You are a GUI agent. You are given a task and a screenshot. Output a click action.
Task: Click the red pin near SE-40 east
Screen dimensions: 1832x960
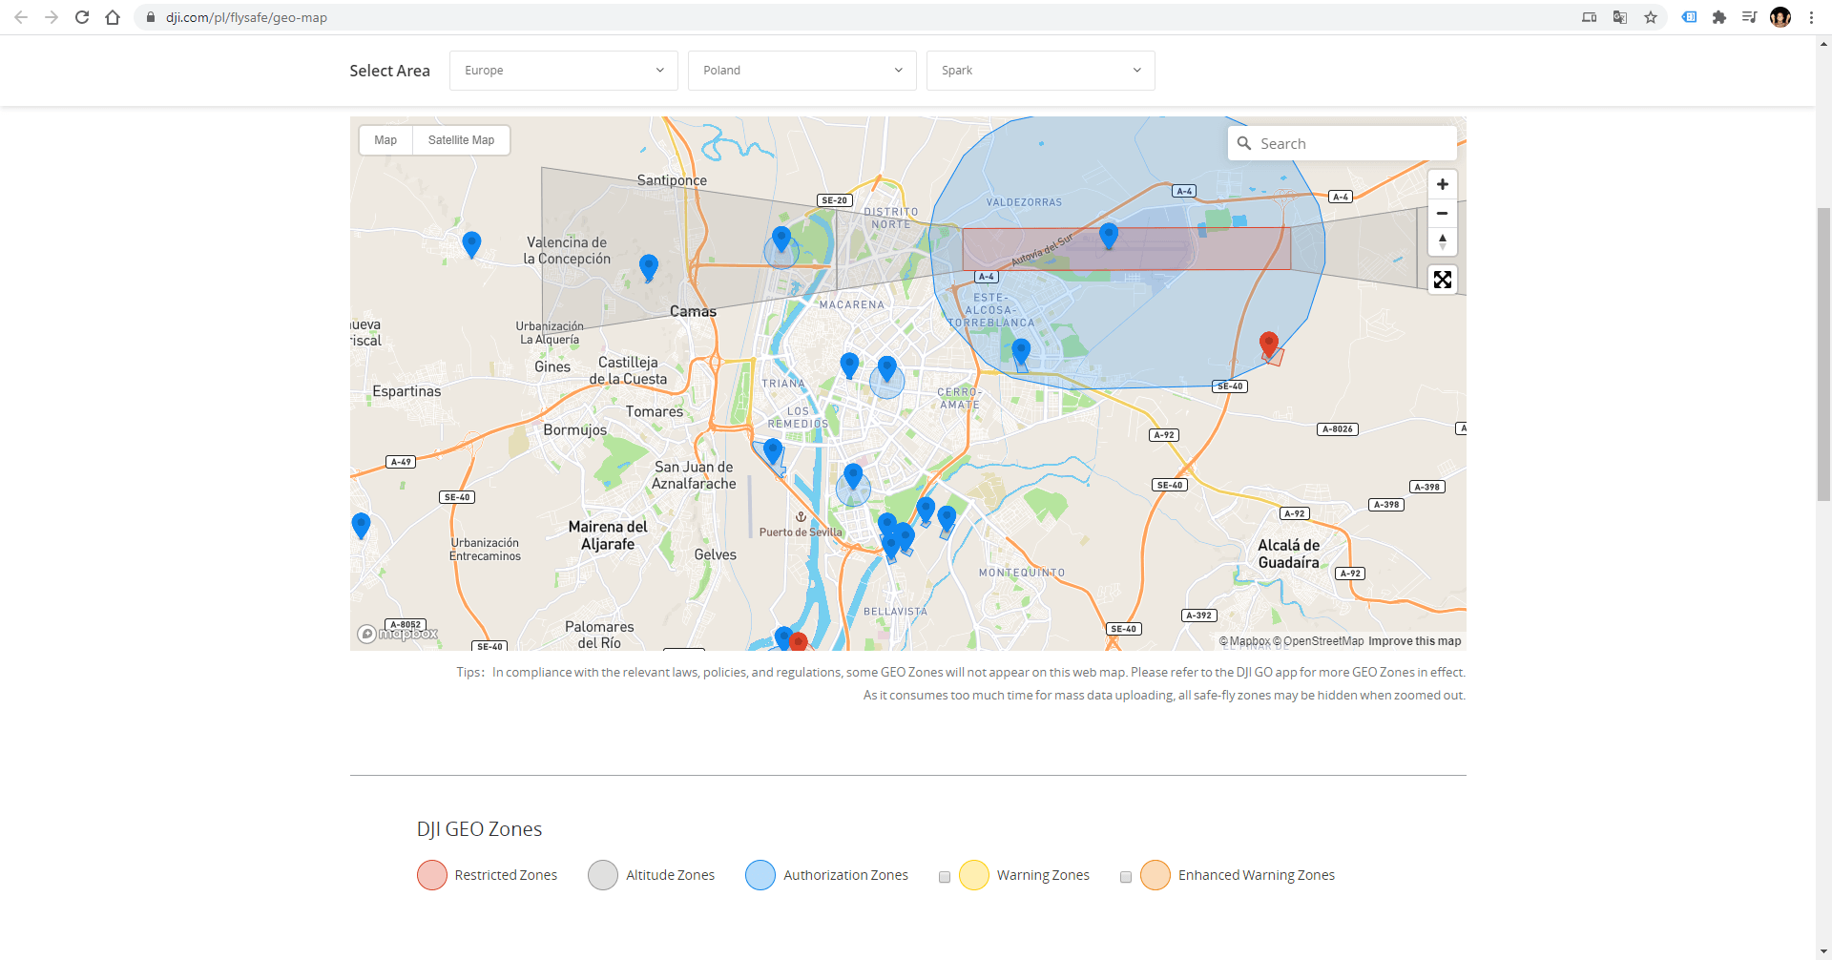1268,344
